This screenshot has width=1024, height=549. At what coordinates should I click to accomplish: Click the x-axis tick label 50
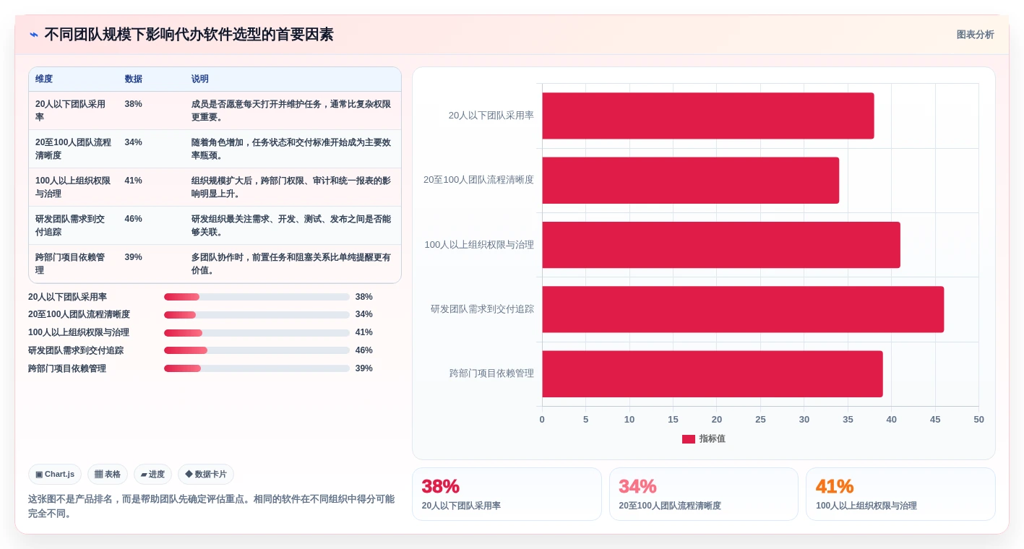[x=978, y=420]
